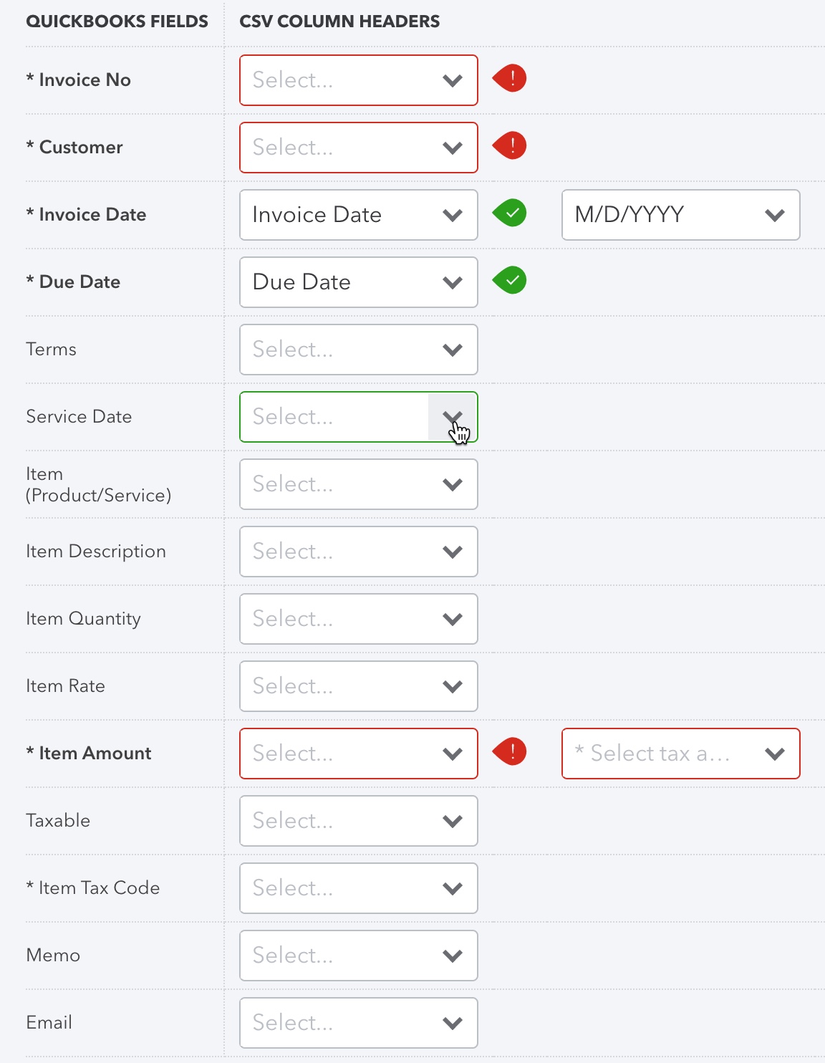Screen dimensions: 825x1063
Task: Change the Due Date mapping selection
Action: (358, 282)
